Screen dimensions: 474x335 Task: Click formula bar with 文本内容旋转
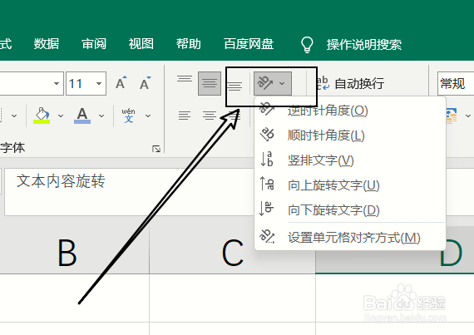point(130,192)
